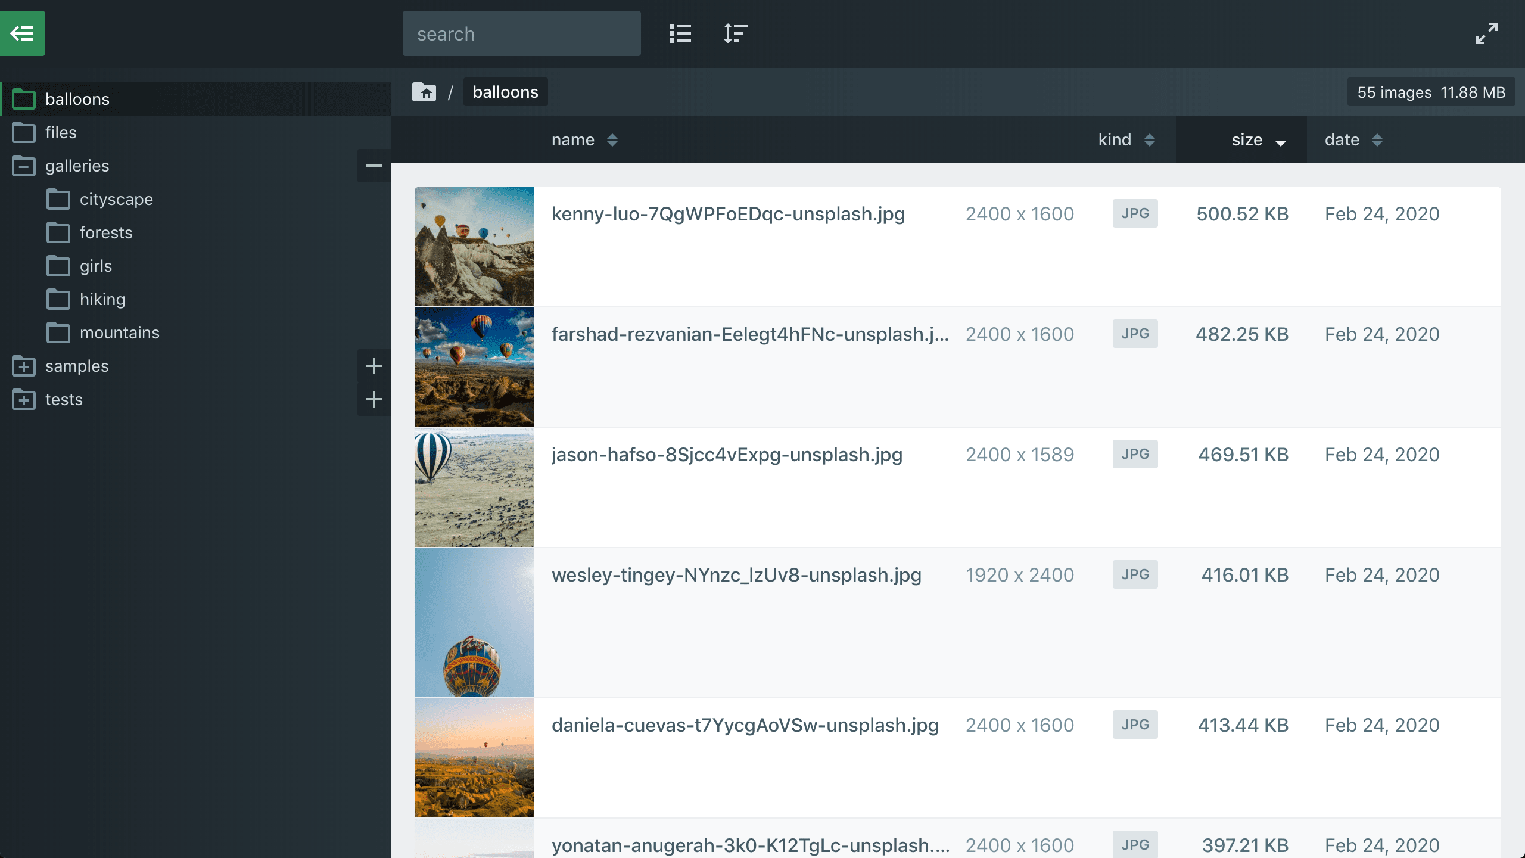The image size is (1525, 858).
Task: Open the hiking folder in sidebar
Action: click(x=102, y=299)
